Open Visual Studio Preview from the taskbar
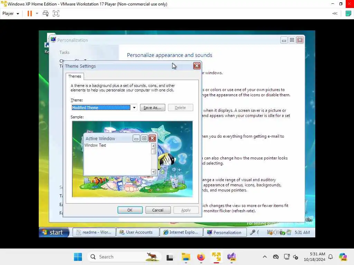Screen dimensions: 354x265 (x=232, y=257)
